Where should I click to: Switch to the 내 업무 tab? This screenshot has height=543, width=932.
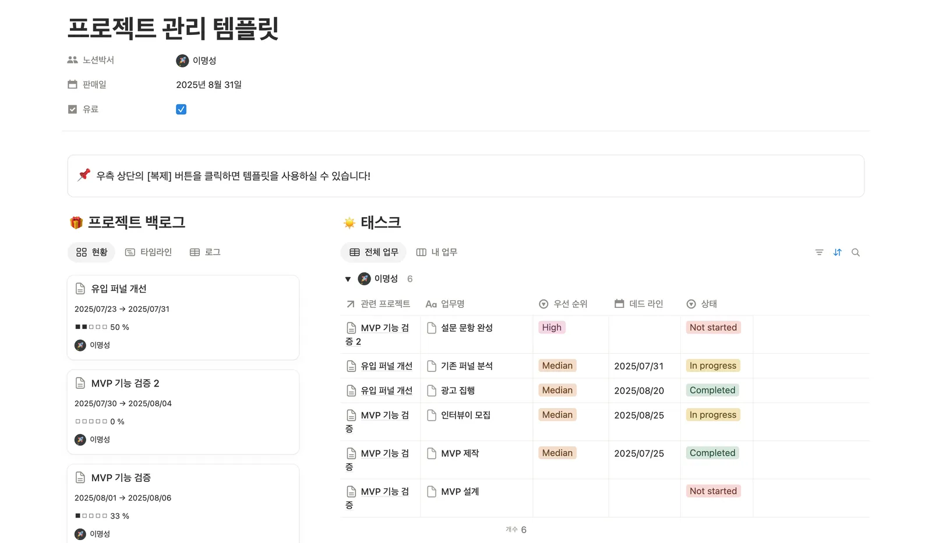437,252
